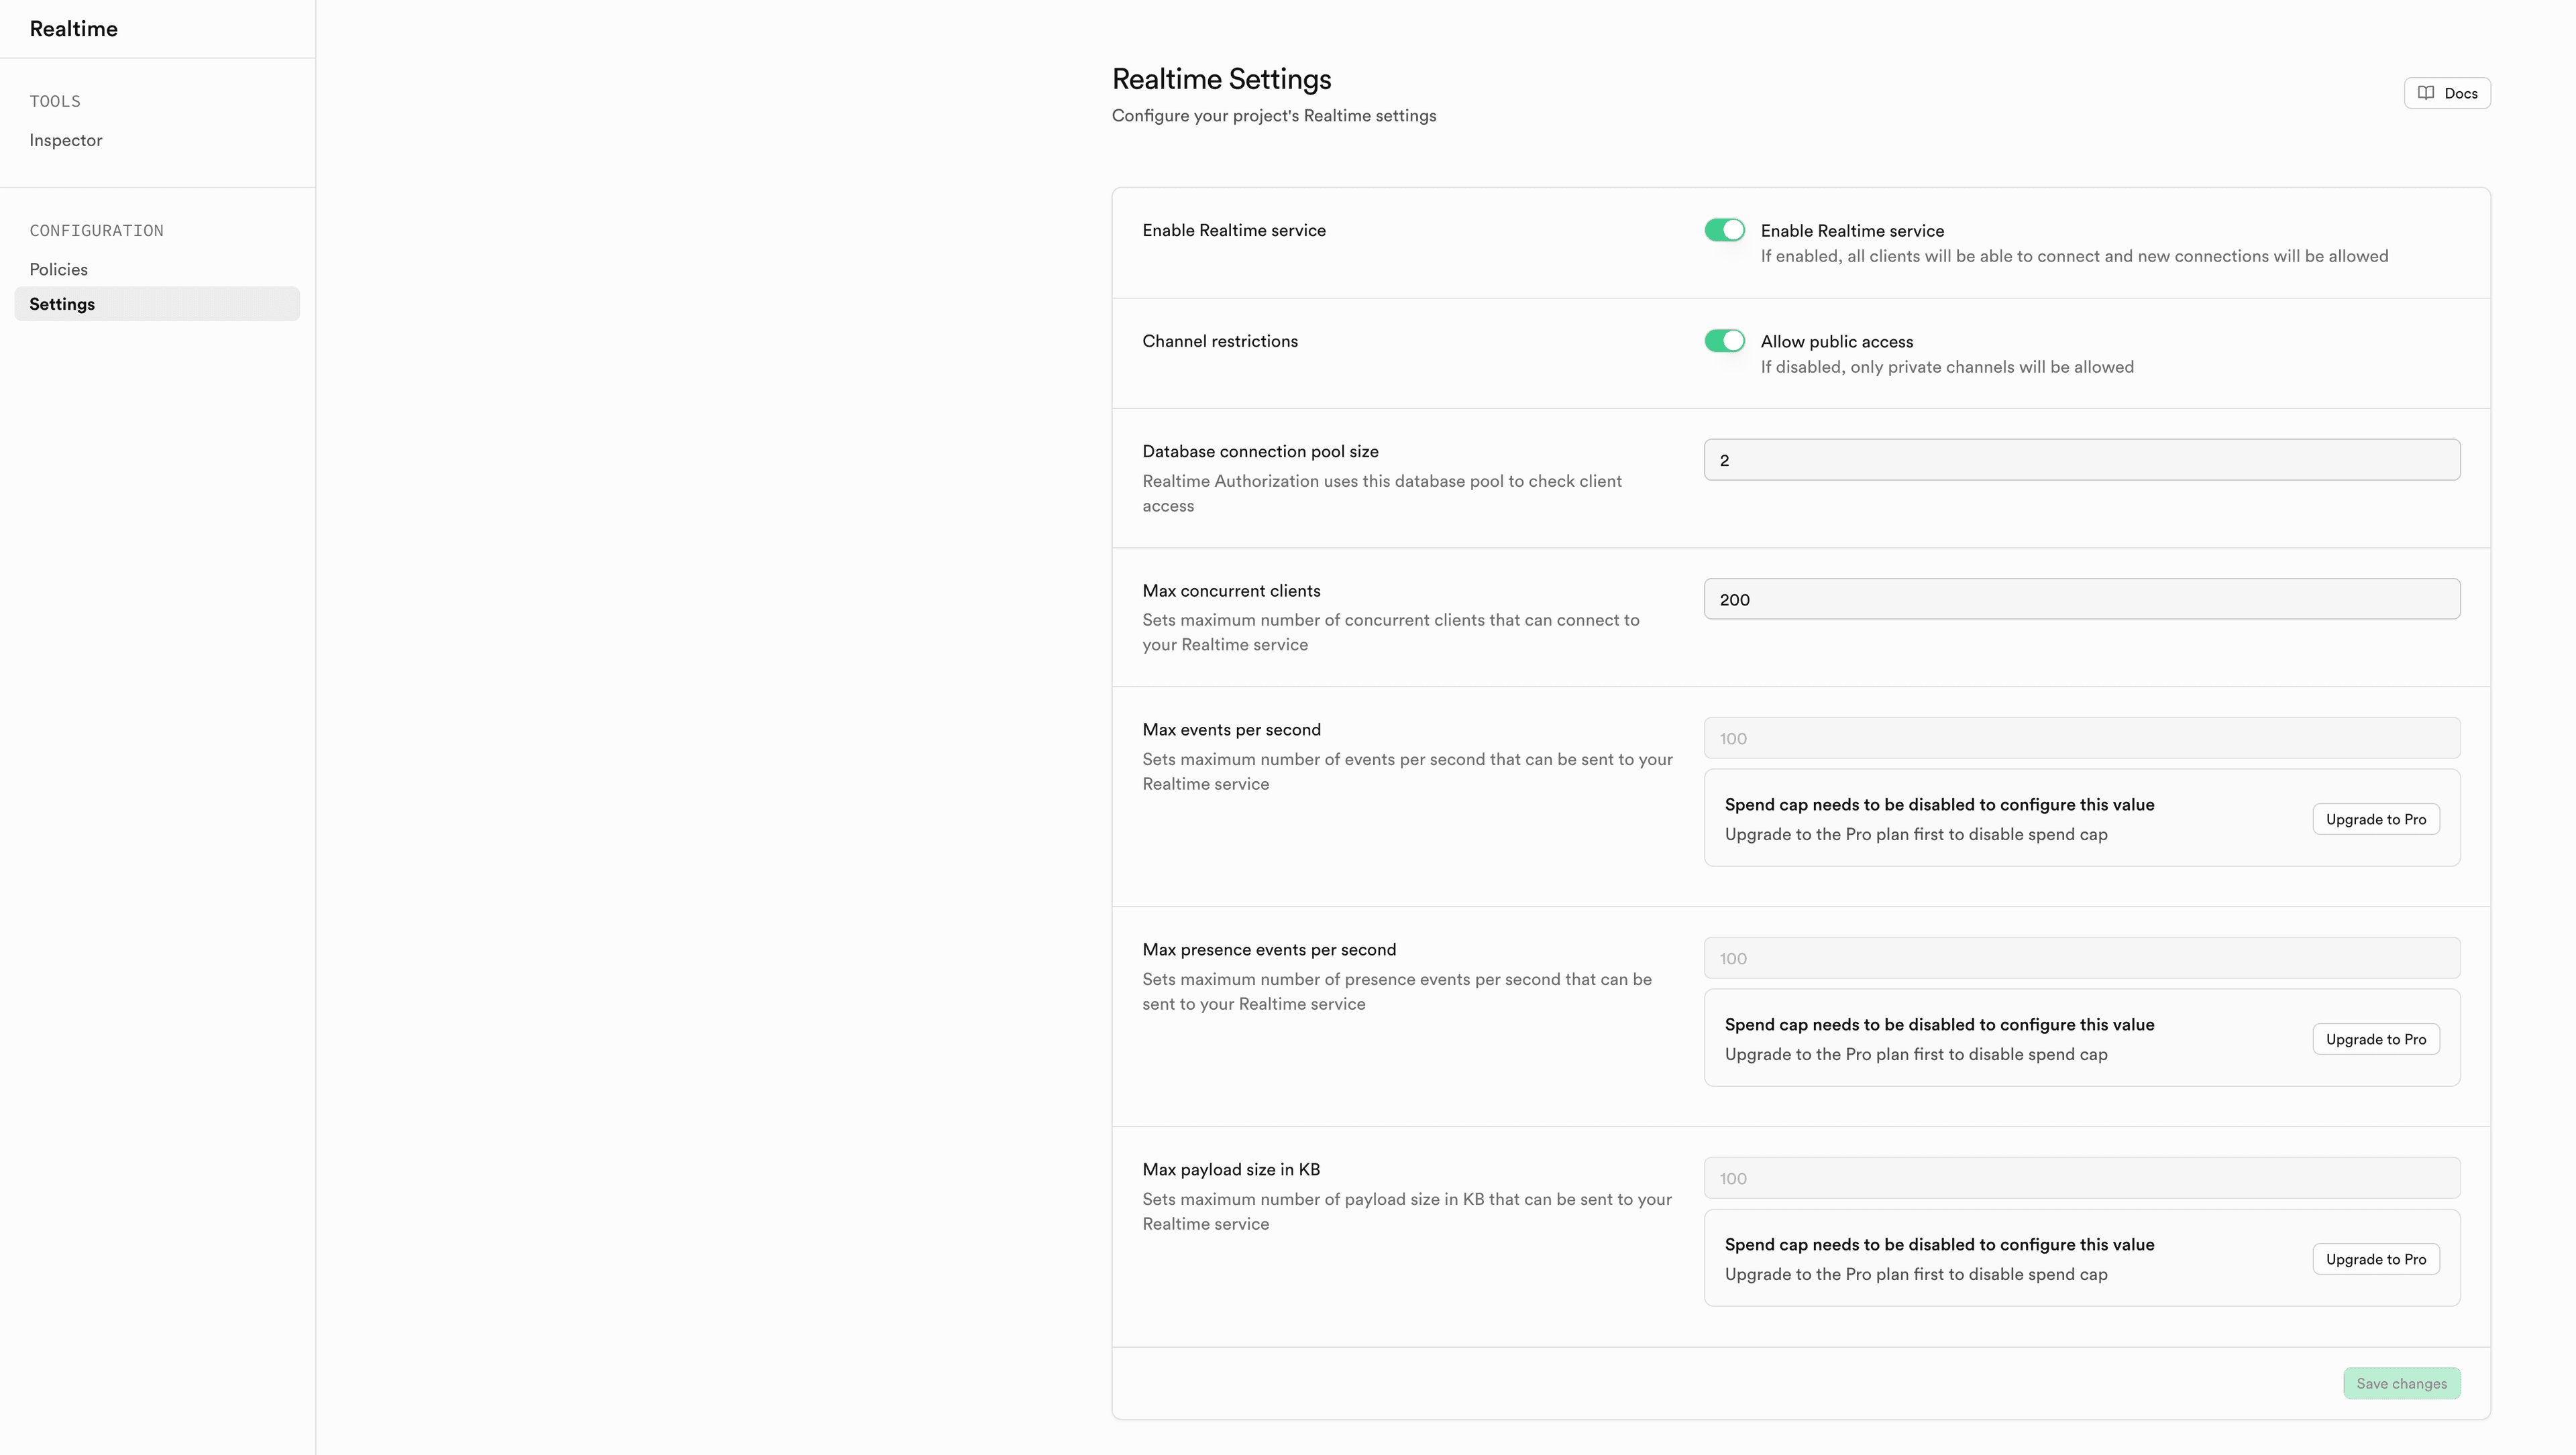
Task: Click the book icon on the Docs button
Action: (x=2427, y=92)
